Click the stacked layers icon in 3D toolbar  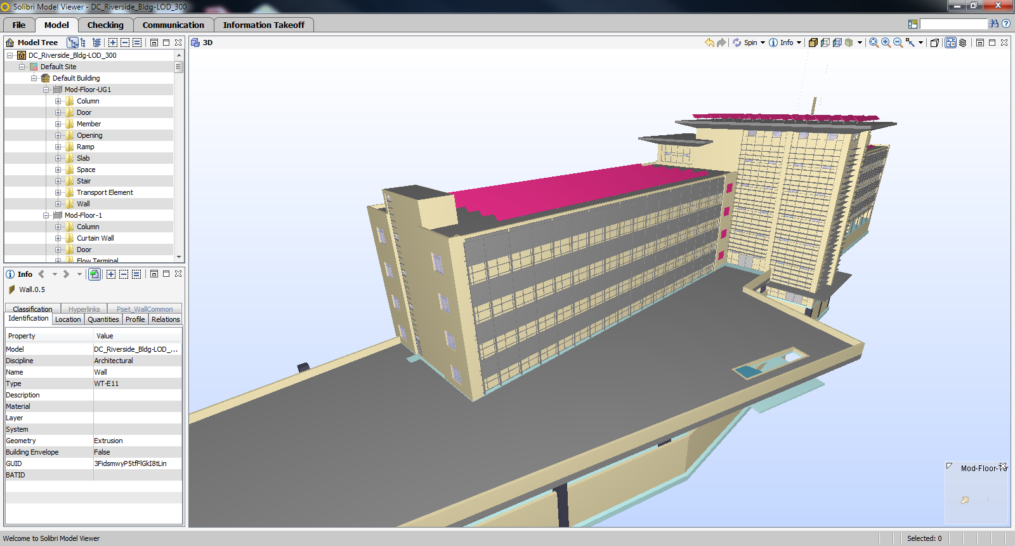[x=962, y=43]
